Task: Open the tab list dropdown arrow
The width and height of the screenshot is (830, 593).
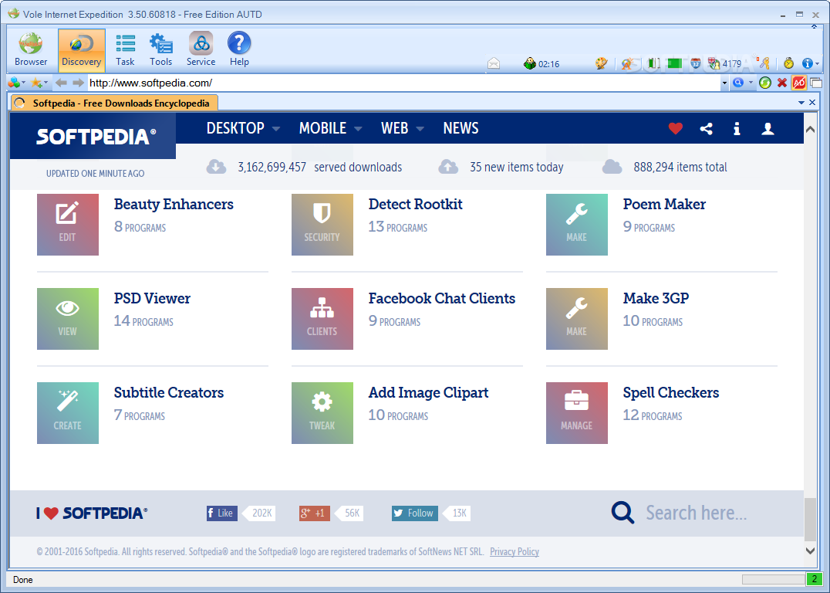Action: click(801, 102)
